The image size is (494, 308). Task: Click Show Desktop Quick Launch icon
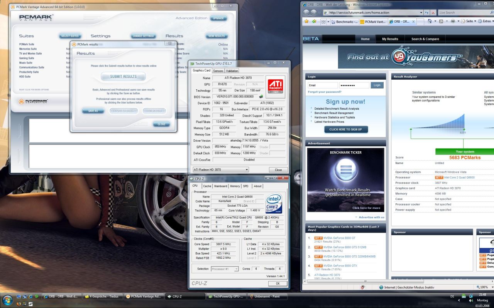(19, 296)
